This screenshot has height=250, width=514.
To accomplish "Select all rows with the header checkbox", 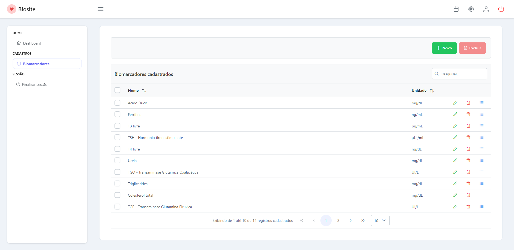I will tap(117, 90).
